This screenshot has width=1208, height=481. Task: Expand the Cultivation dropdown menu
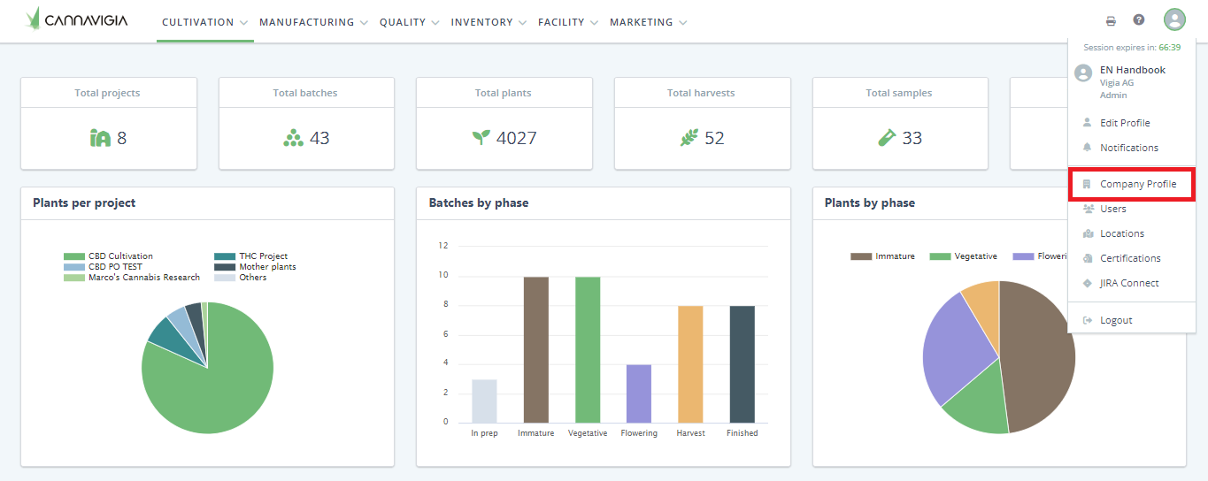pyautogui.click(x=204, y=22)
